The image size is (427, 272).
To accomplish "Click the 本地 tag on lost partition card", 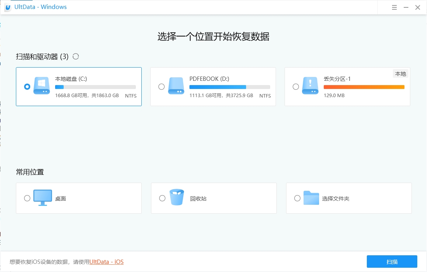I will (x=400, y=74).
